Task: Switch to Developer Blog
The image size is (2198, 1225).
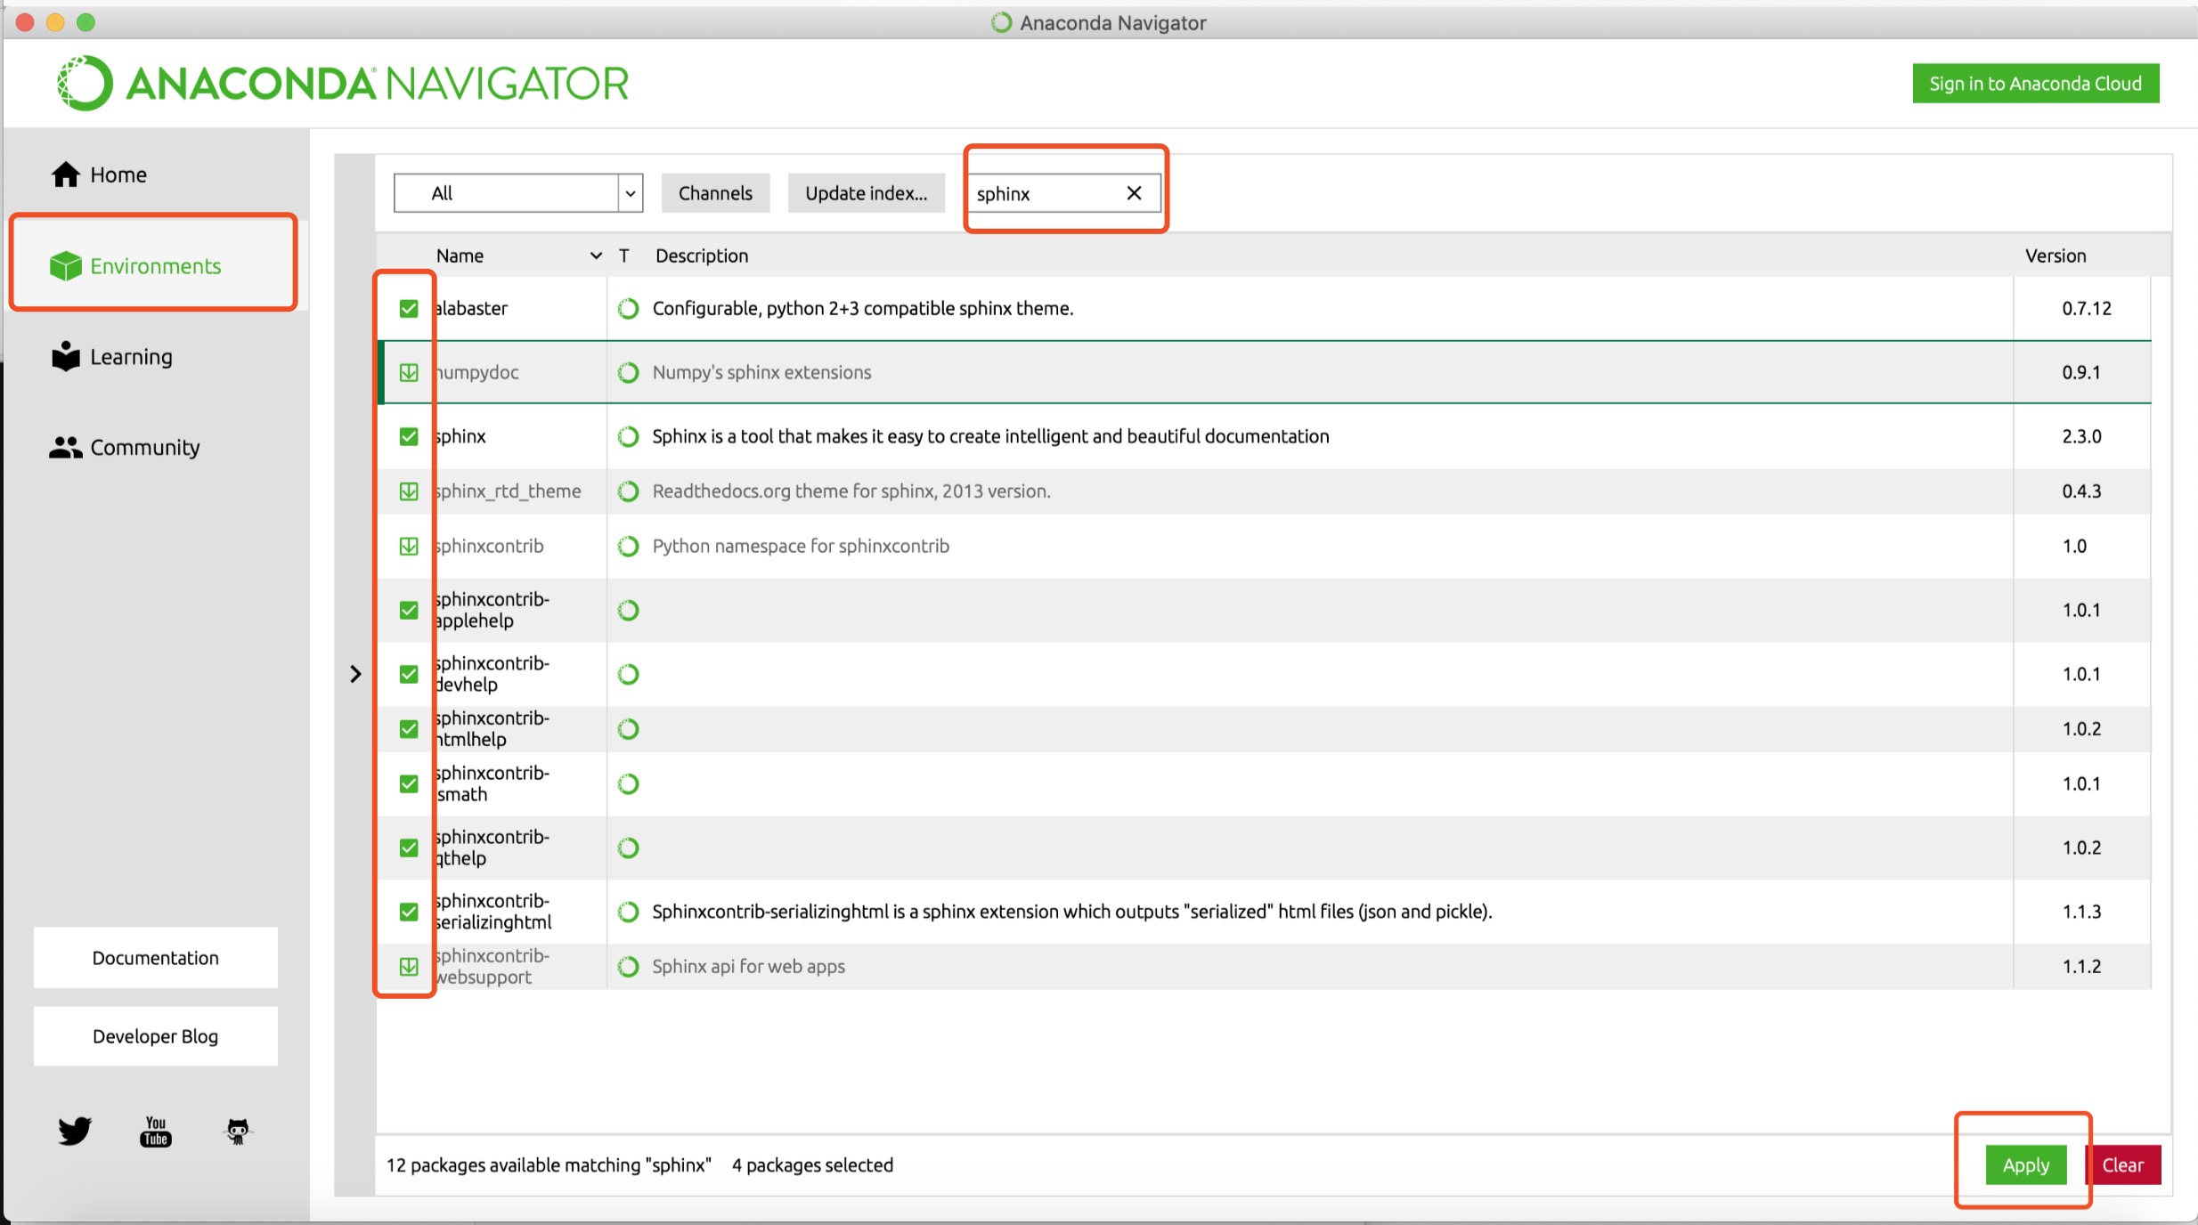Action: tap(154, 1035)
